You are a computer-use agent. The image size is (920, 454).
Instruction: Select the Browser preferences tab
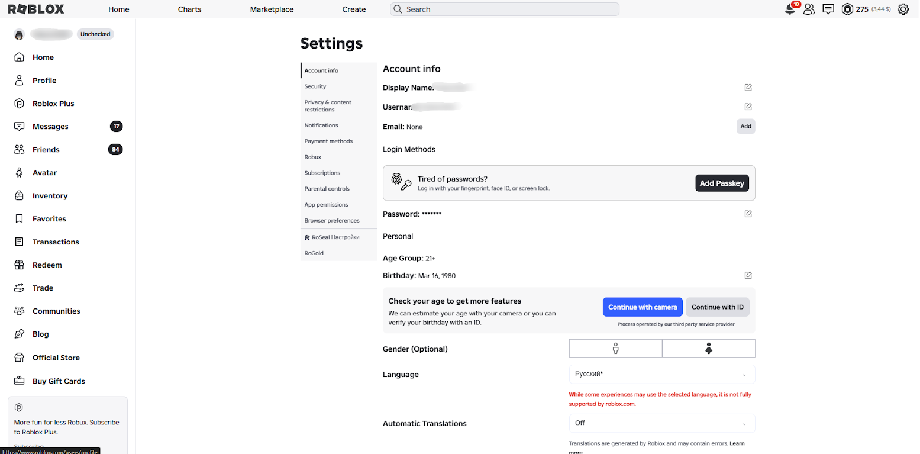pyautogui.click(x=339, y=221)
